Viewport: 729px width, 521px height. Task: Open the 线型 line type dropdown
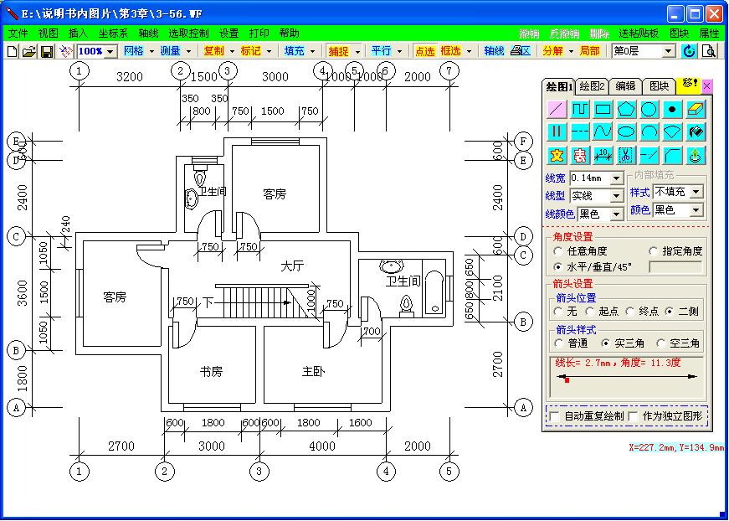(617, 195)
